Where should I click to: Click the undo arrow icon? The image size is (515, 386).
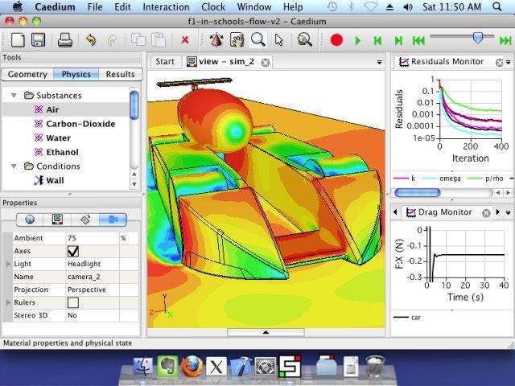click(91, 40)
